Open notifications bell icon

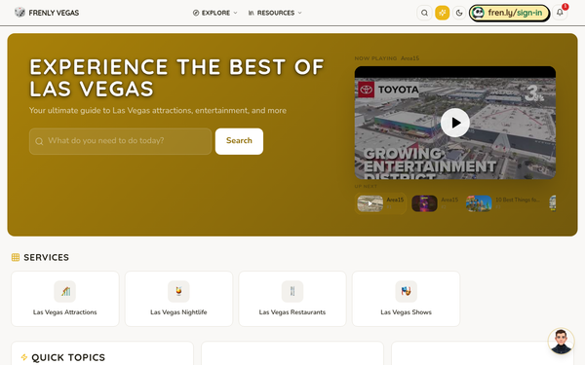(560, 13)
